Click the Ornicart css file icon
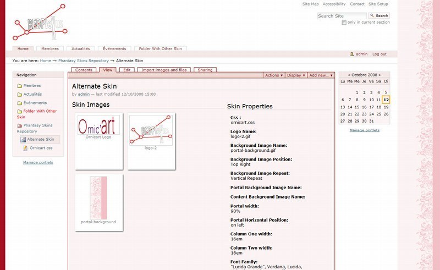This screenshot has width=440, height=270. click(25, 148)
